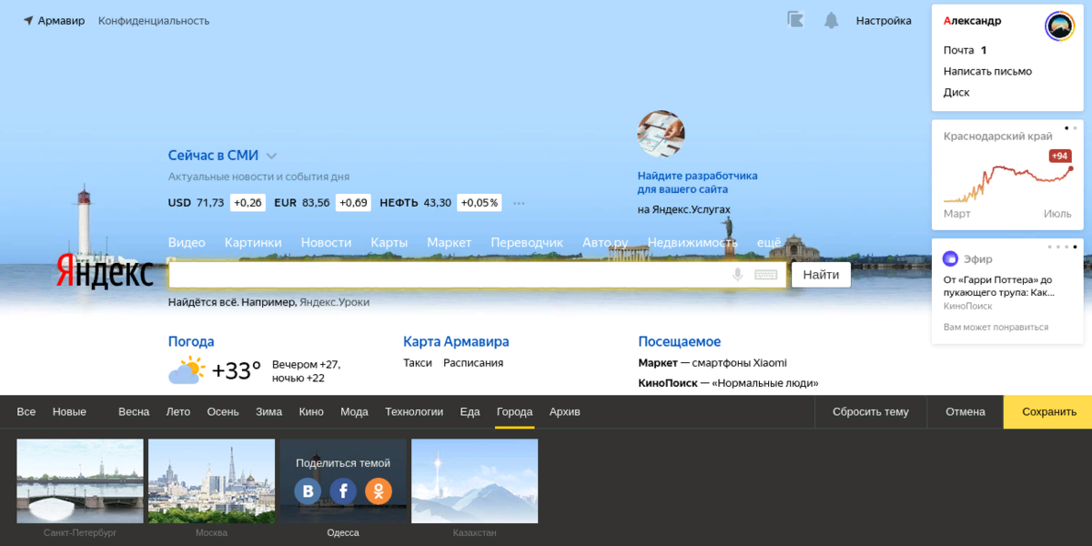Click the Отмена button
This screenshot has width=1092, height=546.
[966, 411]
